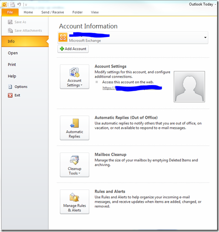The image size is (219, 232).
Task: Switch to the Send / Receive tab
Action: coord(53,12)
